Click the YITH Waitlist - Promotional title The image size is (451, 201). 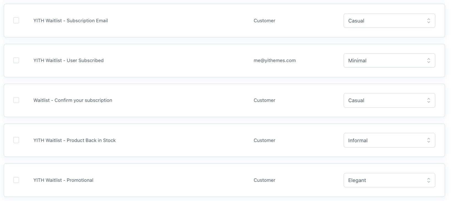pos(63,180)
